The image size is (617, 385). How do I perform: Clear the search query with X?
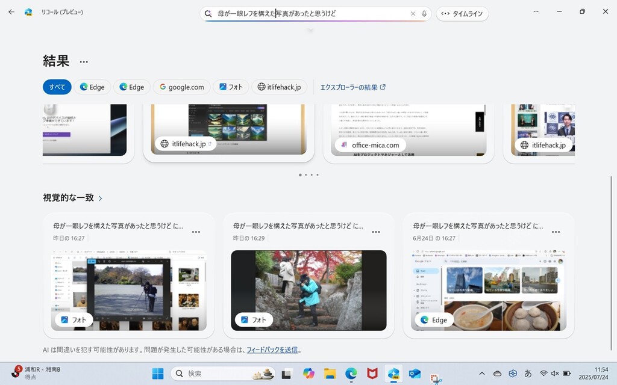[413, 14]
